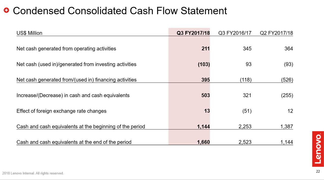324x180 pixels.
Task: Click the 2018 Lenovo Internal copyright footer
Action: tap(33, 173)
